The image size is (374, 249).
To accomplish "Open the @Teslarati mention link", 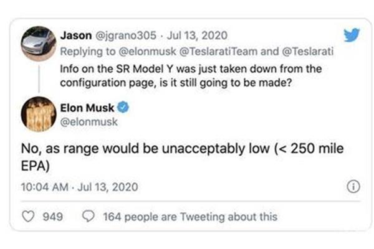I will (308, 52).
